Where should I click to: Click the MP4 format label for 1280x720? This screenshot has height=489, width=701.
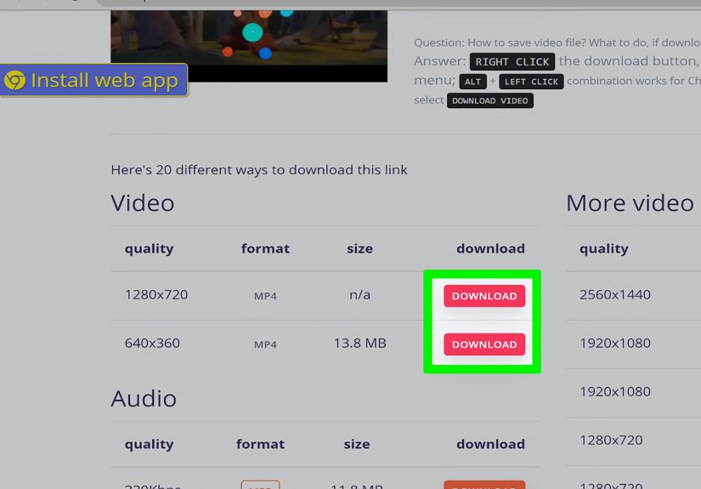coord(265,296)
